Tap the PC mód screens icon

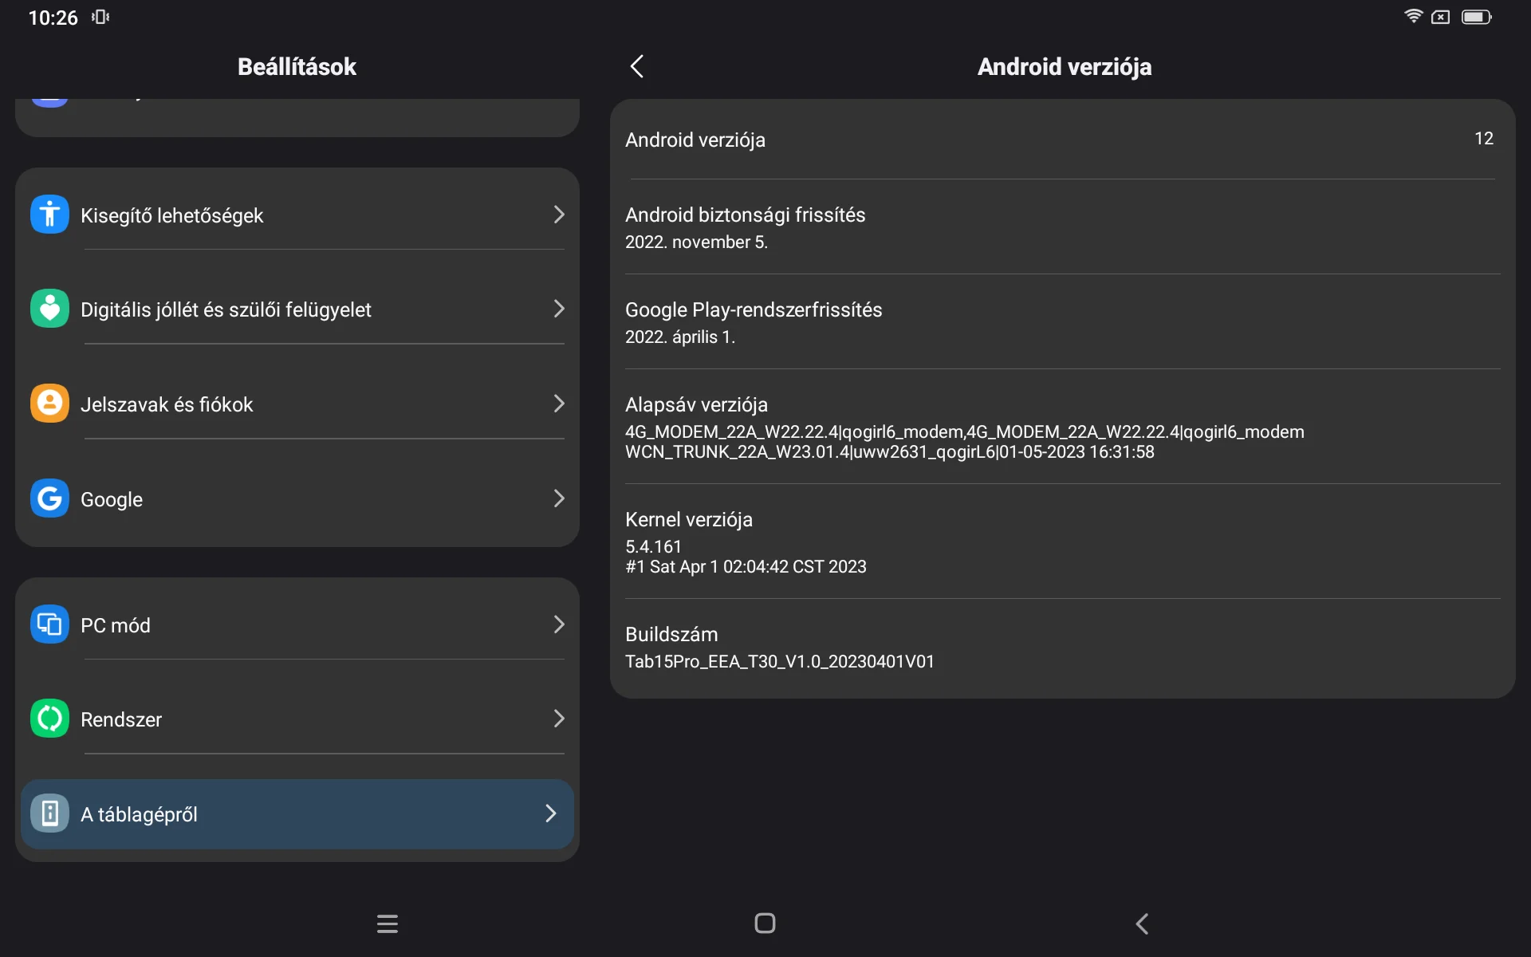pyautogui.click(x=49, y=624)
